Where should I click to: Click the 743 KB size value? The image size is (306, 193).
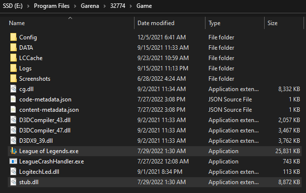coord(291,161)
